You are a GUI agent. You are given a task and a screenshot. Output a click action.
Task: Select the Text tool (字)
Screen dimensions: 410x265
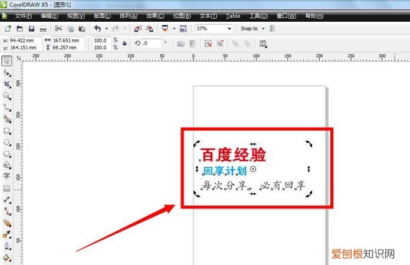[x=7, y=176]
